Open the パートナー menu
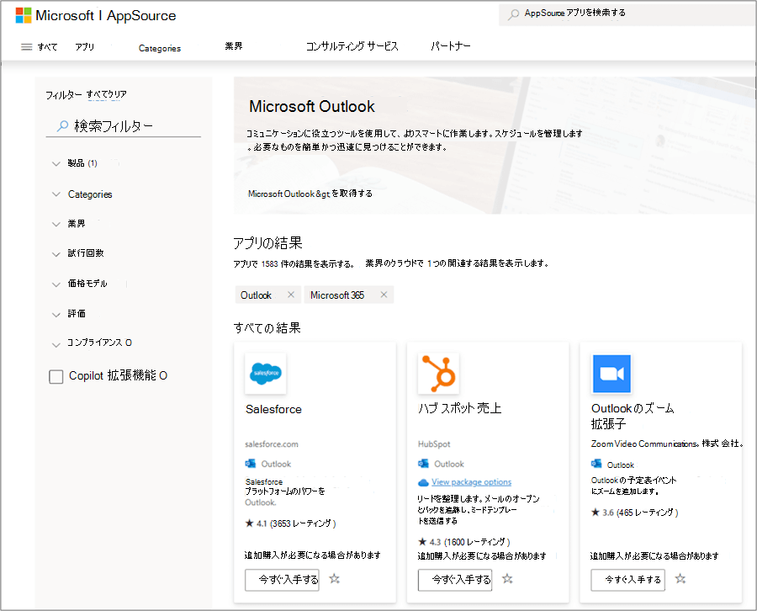This screenshot has width=757, height=611. tap(451, 46)
